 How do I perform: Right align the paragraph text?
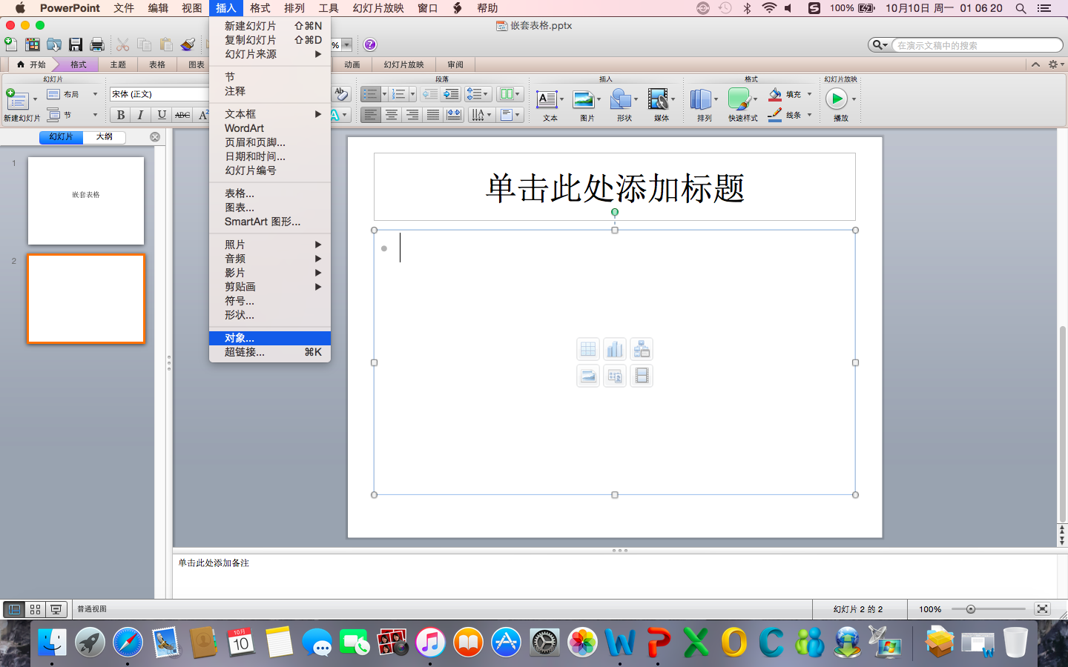pos(412,115)
